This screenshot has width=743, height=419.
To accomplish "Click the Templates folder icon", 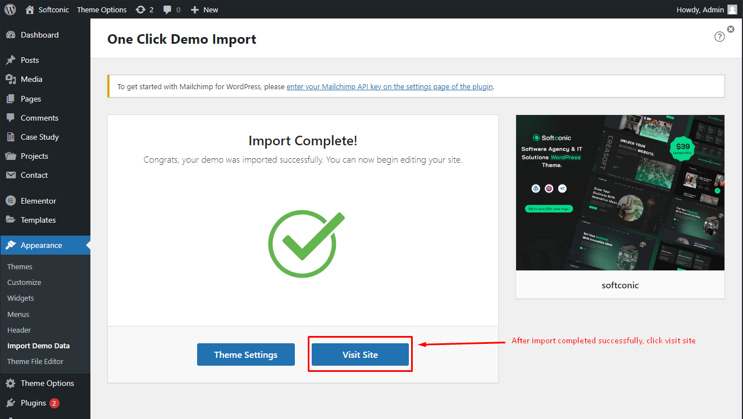I will (11, 220).
